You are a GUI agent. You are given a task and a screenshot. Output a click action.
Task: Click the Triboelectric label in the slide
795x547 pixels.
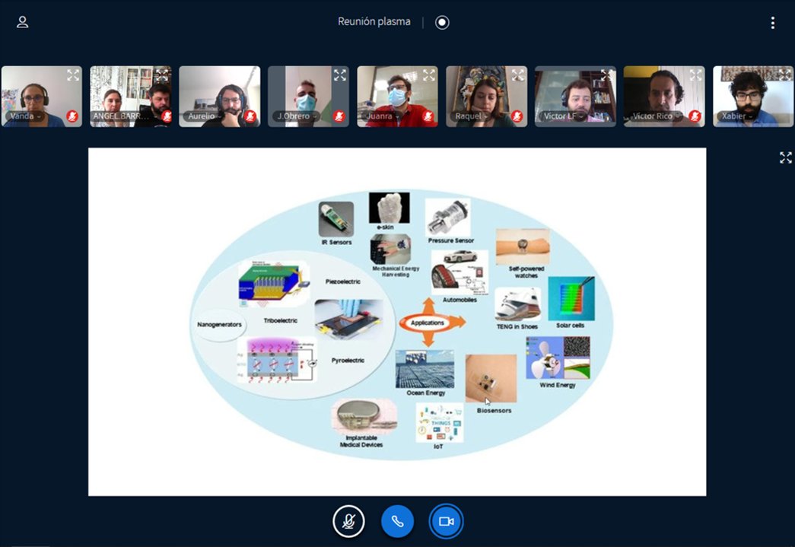pyautogui.click(x=281, y=320)
